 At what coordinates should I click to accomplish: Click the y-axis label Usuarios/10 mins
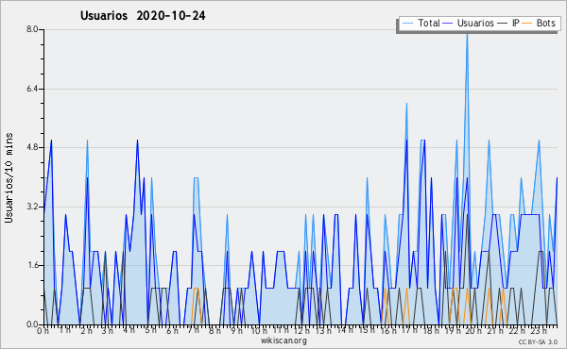9,178
